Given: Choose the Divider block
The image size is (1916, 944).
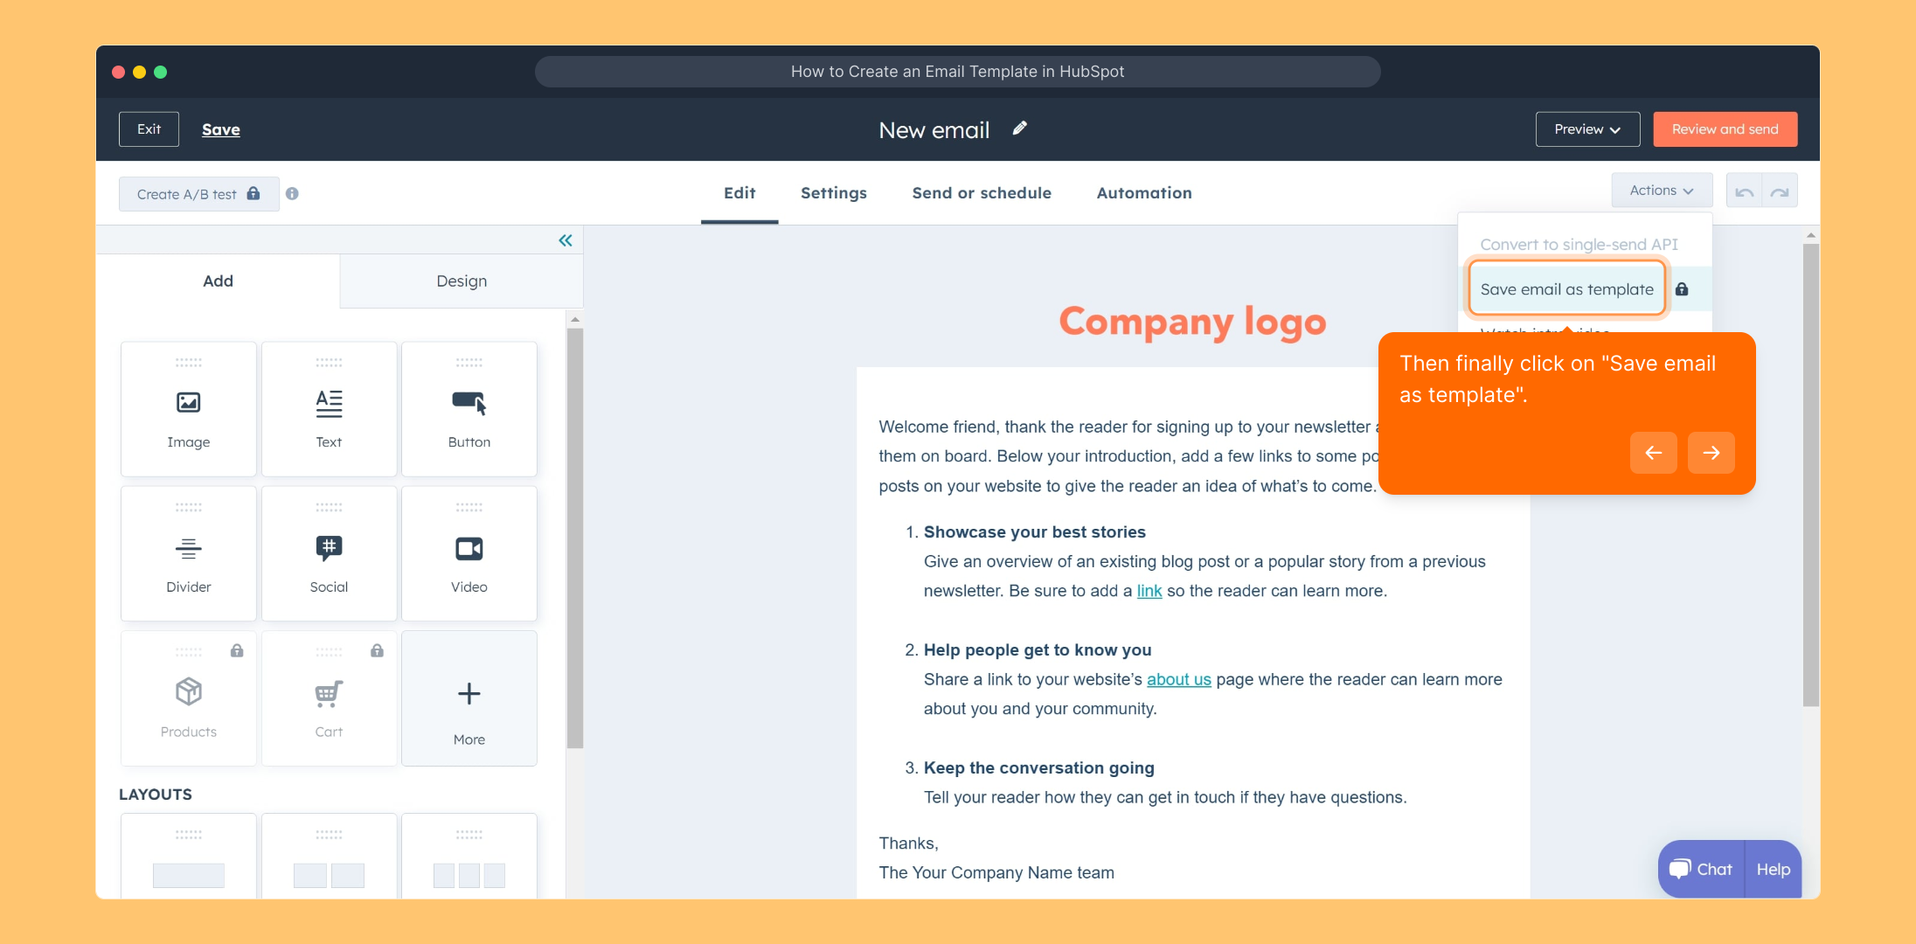Looking at the screenshot, I should [x=189, y=554].
